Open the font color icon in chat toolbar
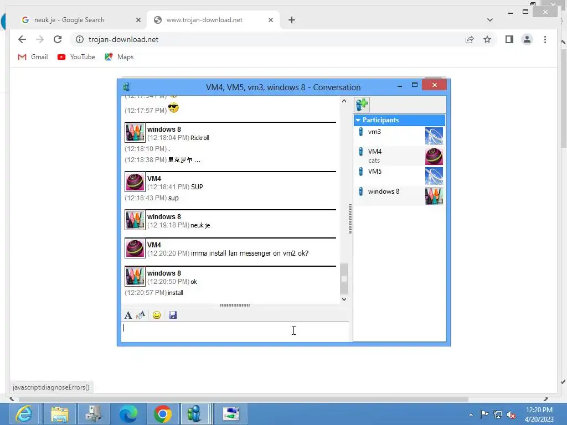 [x=141, y=315]
